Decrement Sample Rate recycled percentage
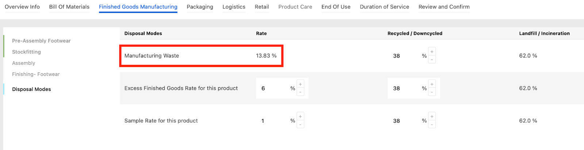 click(432, 125)
